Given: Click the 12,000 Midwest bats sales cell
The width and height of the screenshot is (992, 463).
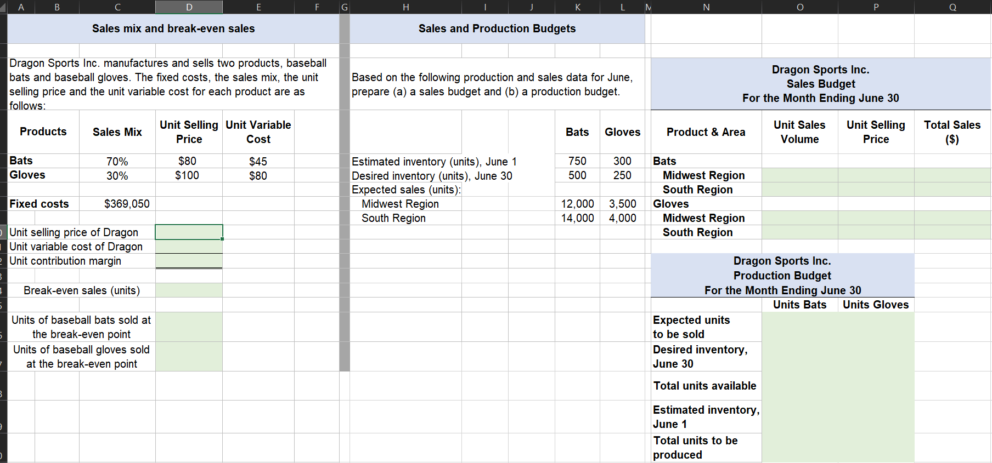Looking at the screenshot, I should tap(577, 204).
